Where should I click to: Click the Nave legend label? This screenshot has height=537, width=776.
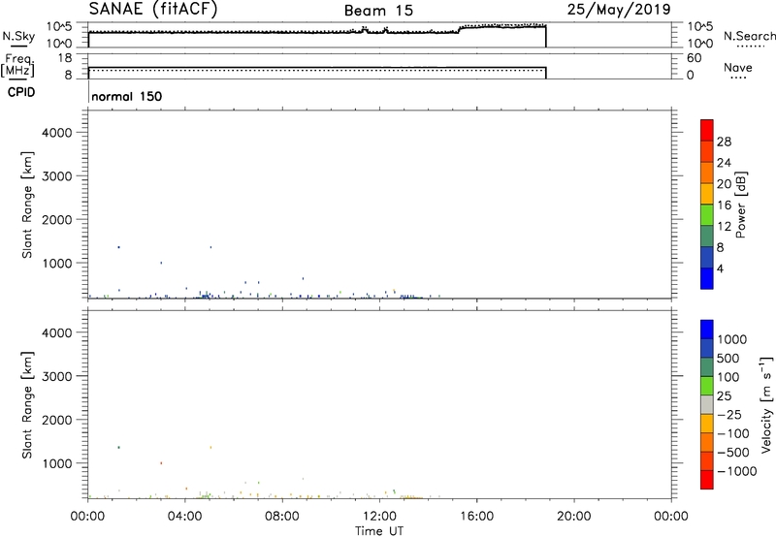pyautogui.click(x=737, y=67)
